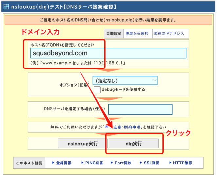Click the nslookup実行 button
This screenshot has width=217, height=175.
pyautogui.click(x=82, y=144)
